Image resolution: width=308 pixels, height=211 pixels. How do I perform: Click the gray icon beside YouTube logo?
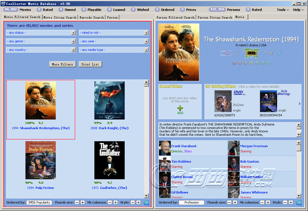237,53
